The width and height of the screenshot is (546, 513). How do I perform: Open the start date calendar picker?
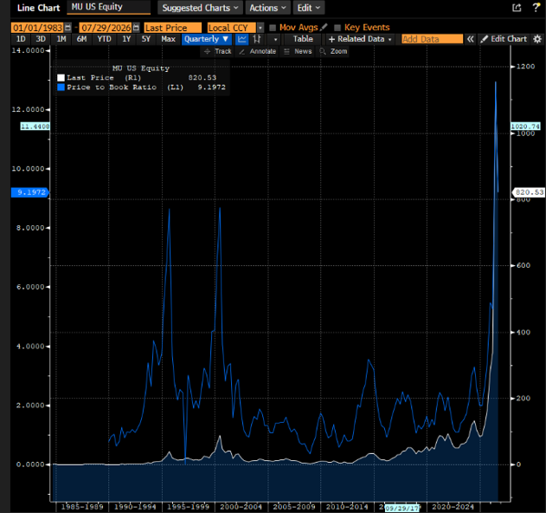(67, 28)
